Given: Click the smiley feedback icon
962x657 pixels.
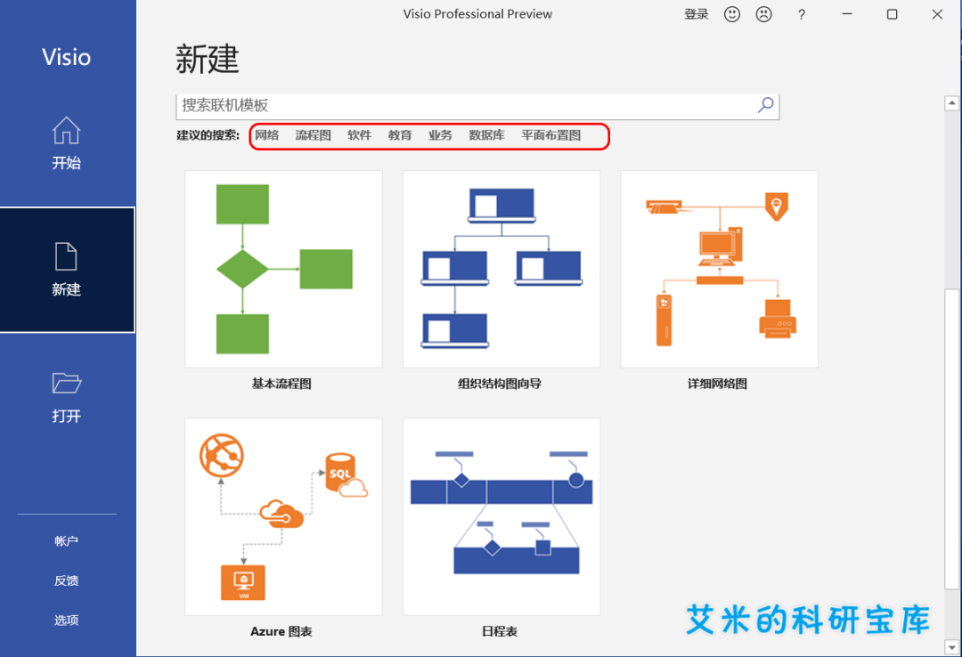Looking at the screenshot, I should pos(732,13).
